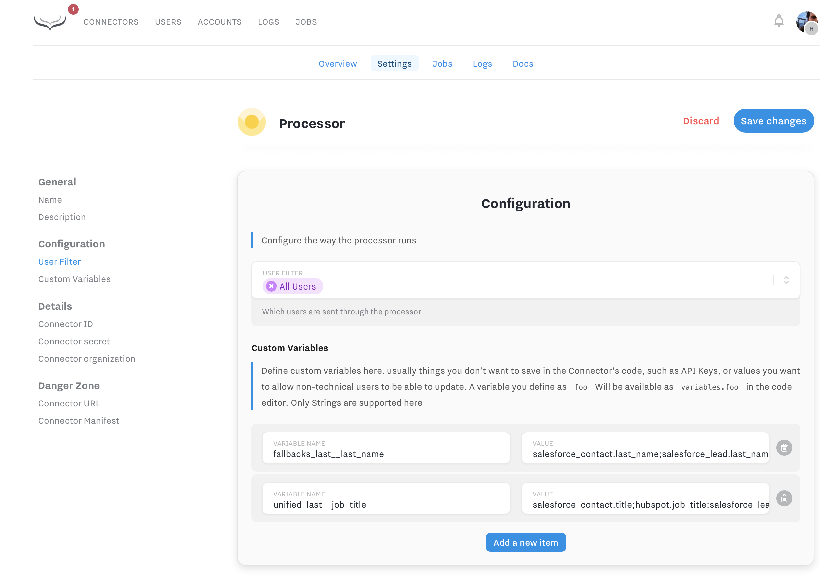The image size is (837, 577).
Task: Expand the User Filter dropdown arrows
Action: [786, 280]
